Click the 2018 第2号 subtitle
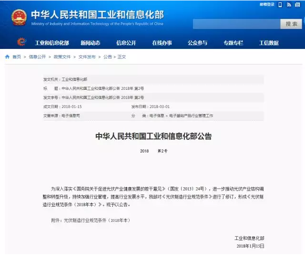305x258 pixels. tap(153, 151)
